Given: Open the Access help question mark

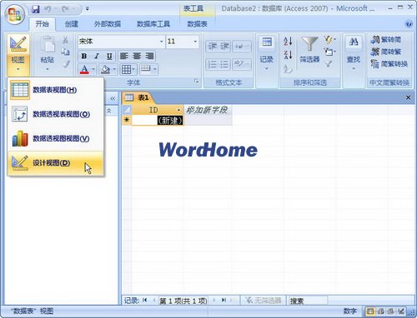Looking at the screenshot, I should tap(409, 24).
